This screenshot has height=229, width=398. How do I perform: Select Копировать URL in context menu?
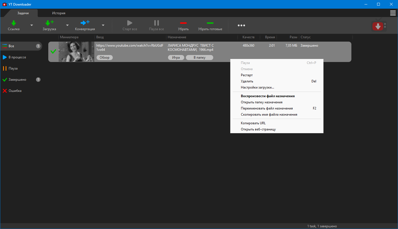click(253, 123)
